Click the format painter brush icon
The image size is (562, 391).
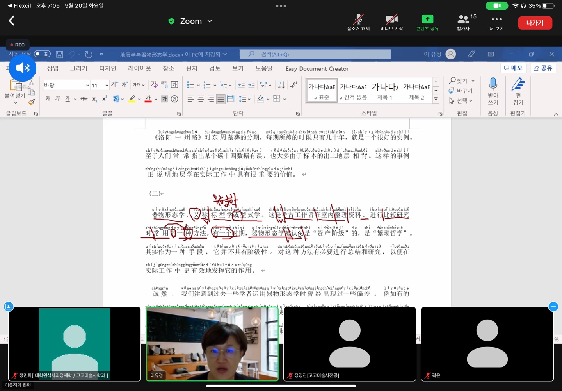point(32,102)
